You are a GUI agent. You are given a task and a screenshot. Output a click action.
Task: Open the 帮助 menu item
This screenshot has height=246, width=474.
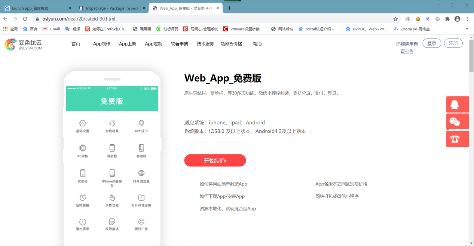click(257, 44)
